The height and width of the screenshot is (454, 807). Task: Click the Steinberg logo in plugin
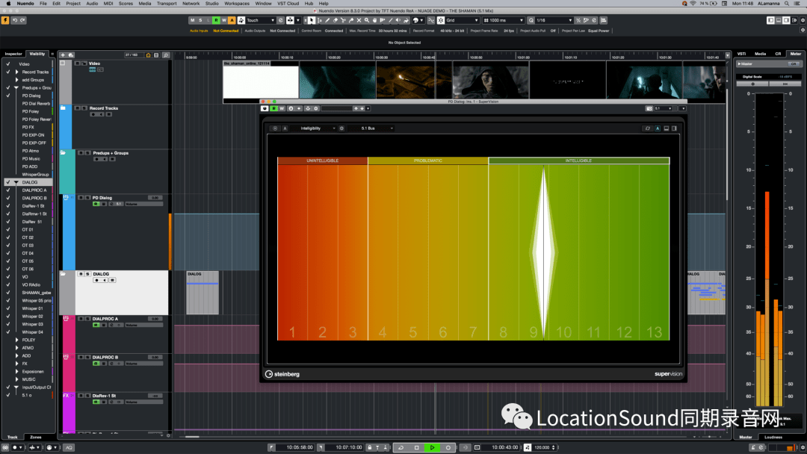point(282,374)
